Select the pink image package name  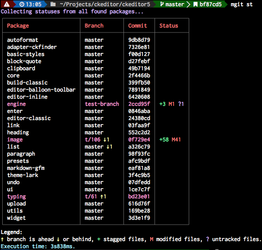pyautogui.click(x=15, y=140)
